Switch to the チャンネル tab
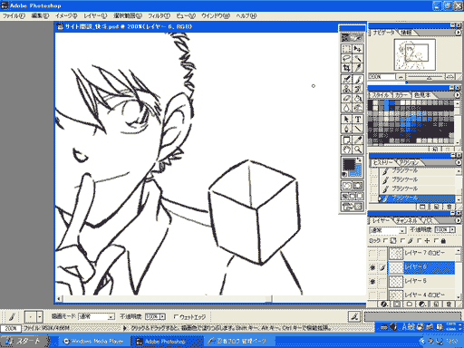The image size is (464, 348). (406, 221)
